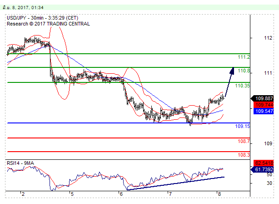The width and height of the screenshot is (279, 204).
Task: Click the 111.2 resistance level label
Action: tap(244, 57)
